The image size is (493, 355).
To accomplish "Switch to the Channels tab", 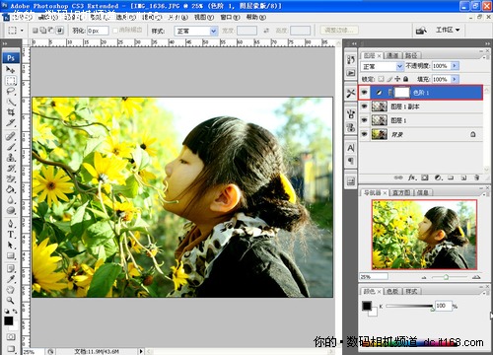I will click(x=392, y=55).
